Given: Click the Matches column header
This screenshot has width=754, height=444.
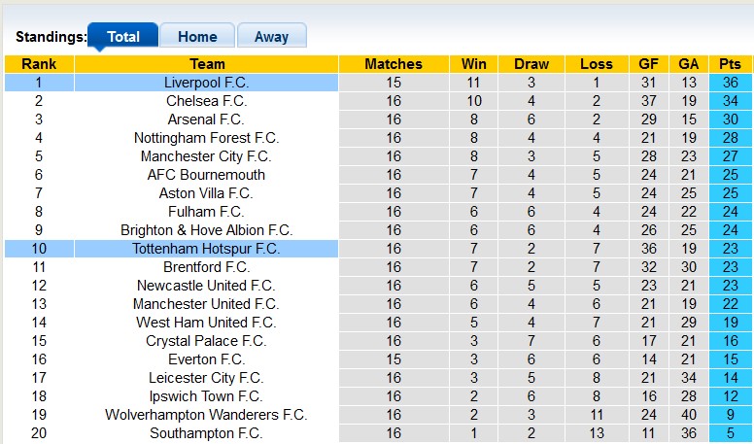Looking at the screenshot, I should point(394,64).
